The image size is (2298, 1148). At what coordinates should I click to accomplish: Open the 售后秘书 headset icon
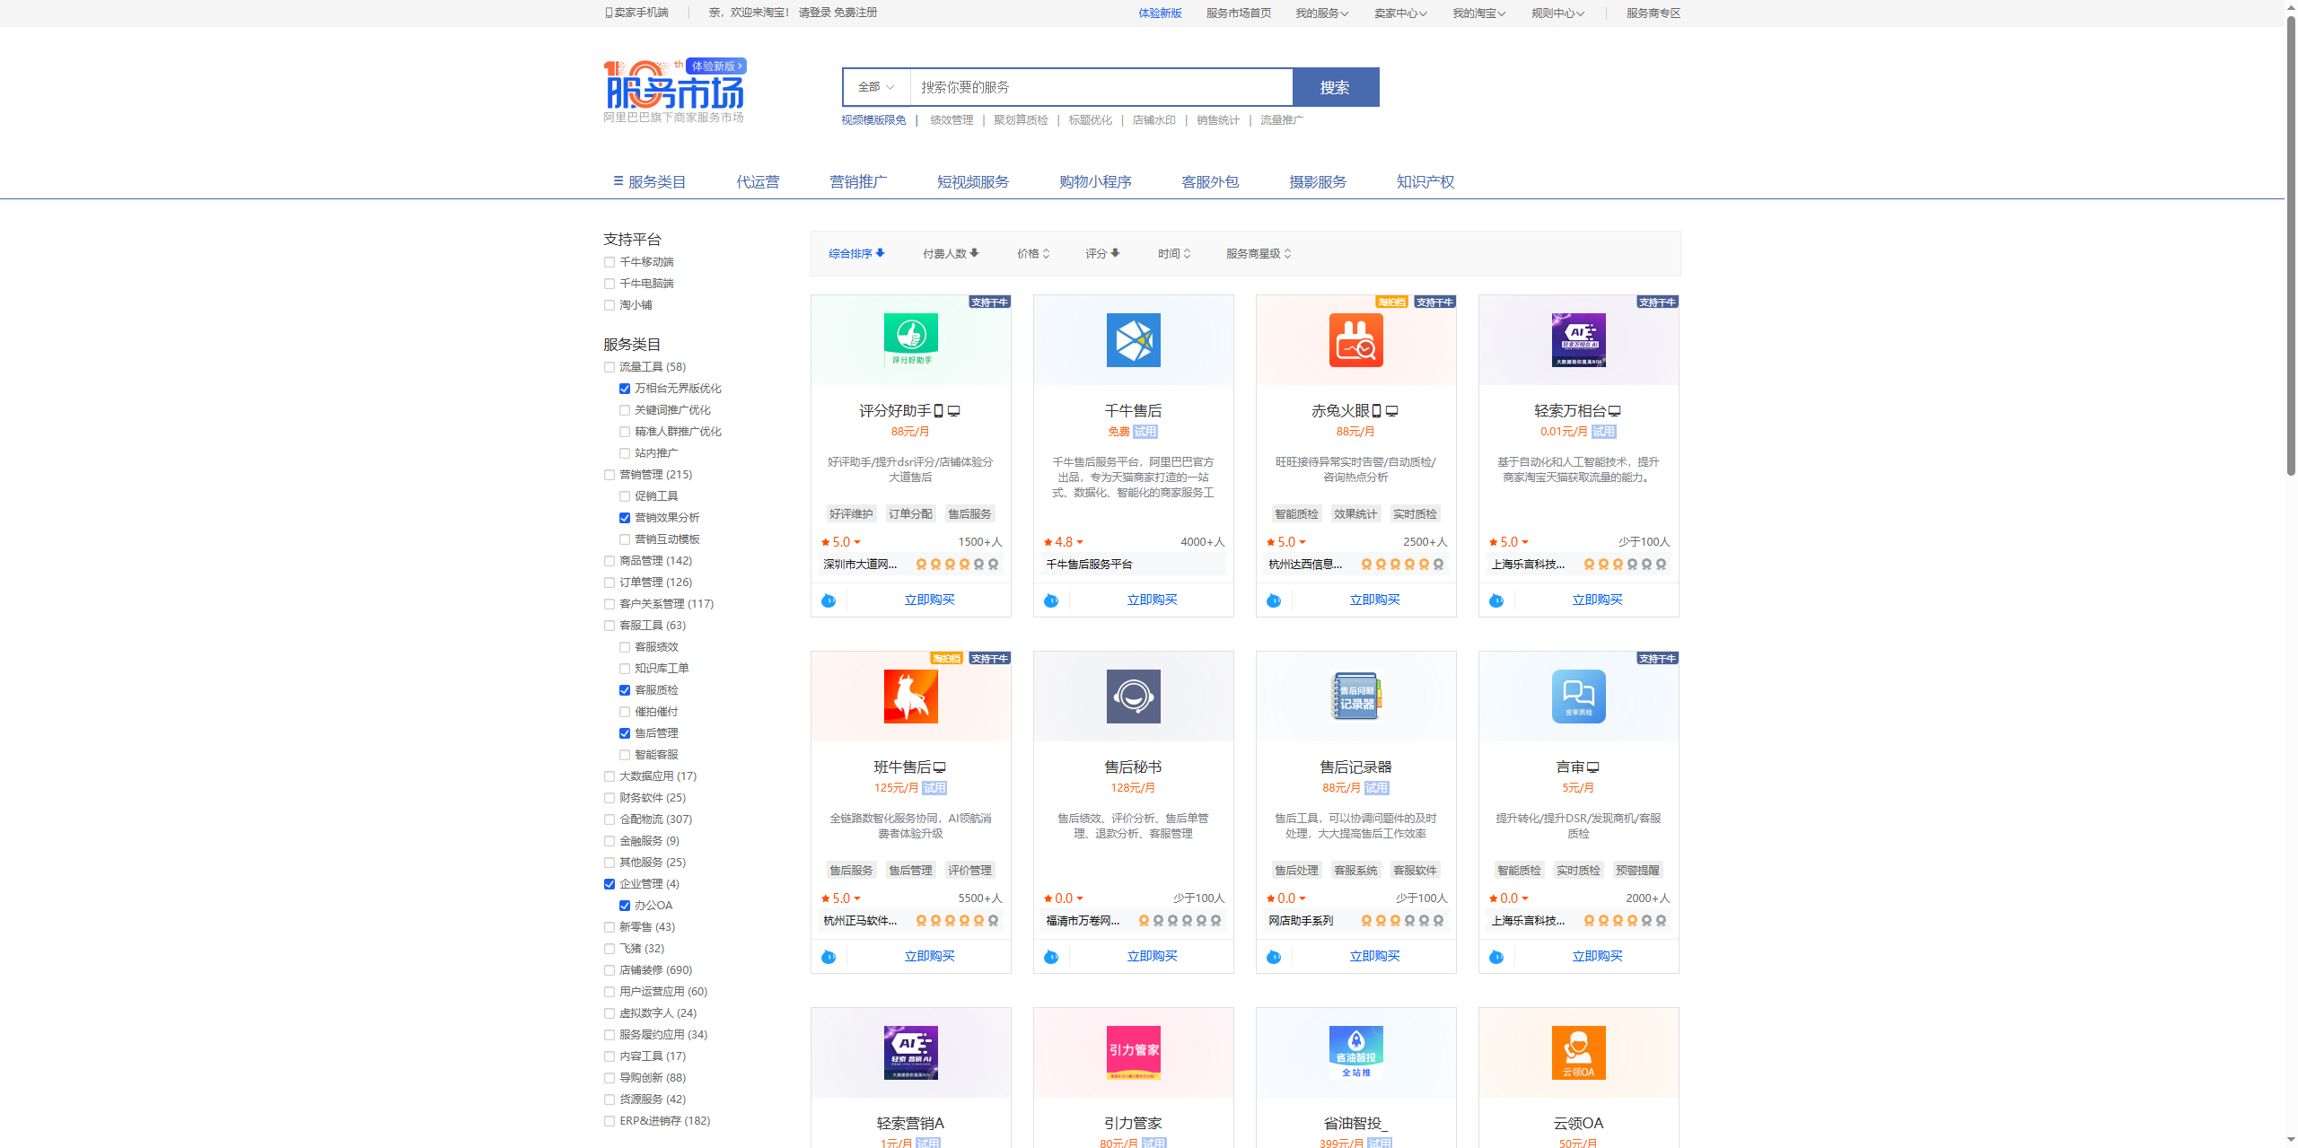(x=1134, y=697)
